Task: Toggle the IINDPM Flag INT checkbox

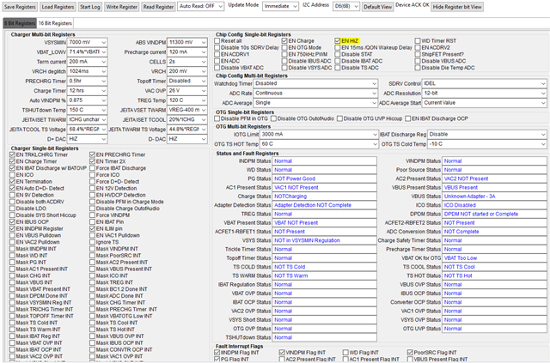Action: 217,353
